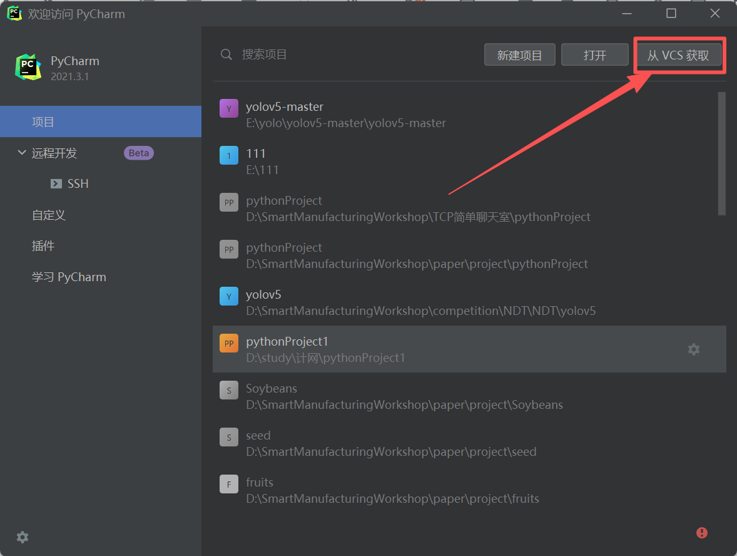Open the pythonProject1 project name
This screenshot has height=556, width=737.
(287, 341)
